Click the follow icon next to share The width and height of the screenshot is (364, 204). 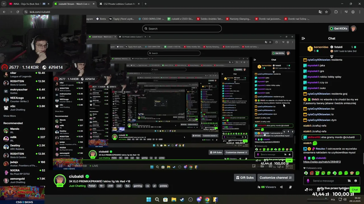coord(290,187)
